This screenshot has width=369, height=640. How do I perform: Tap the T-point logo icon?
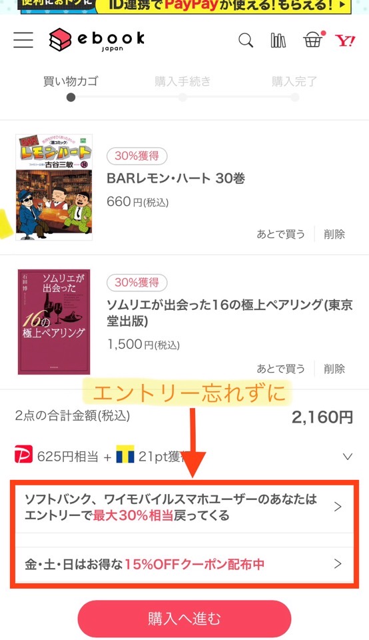125,454
